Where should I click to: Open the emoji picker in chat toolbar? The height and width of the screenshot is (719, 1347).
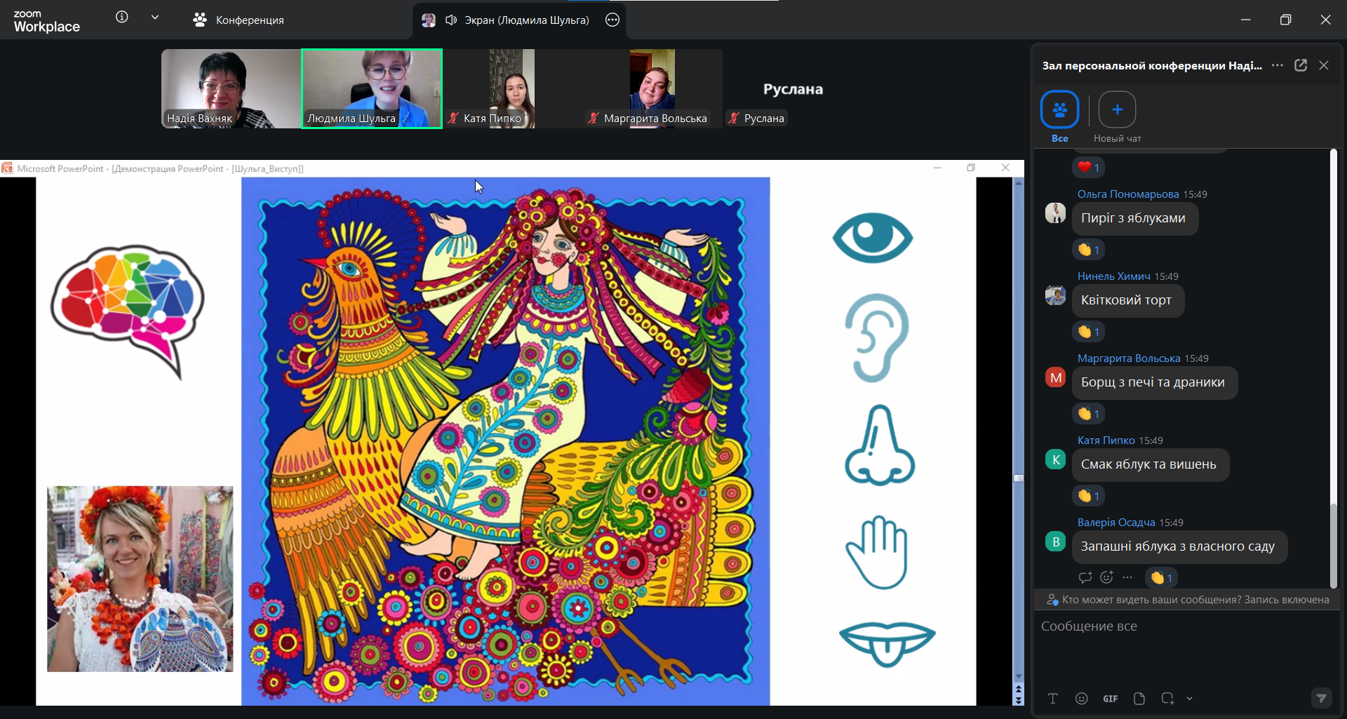1081,699
